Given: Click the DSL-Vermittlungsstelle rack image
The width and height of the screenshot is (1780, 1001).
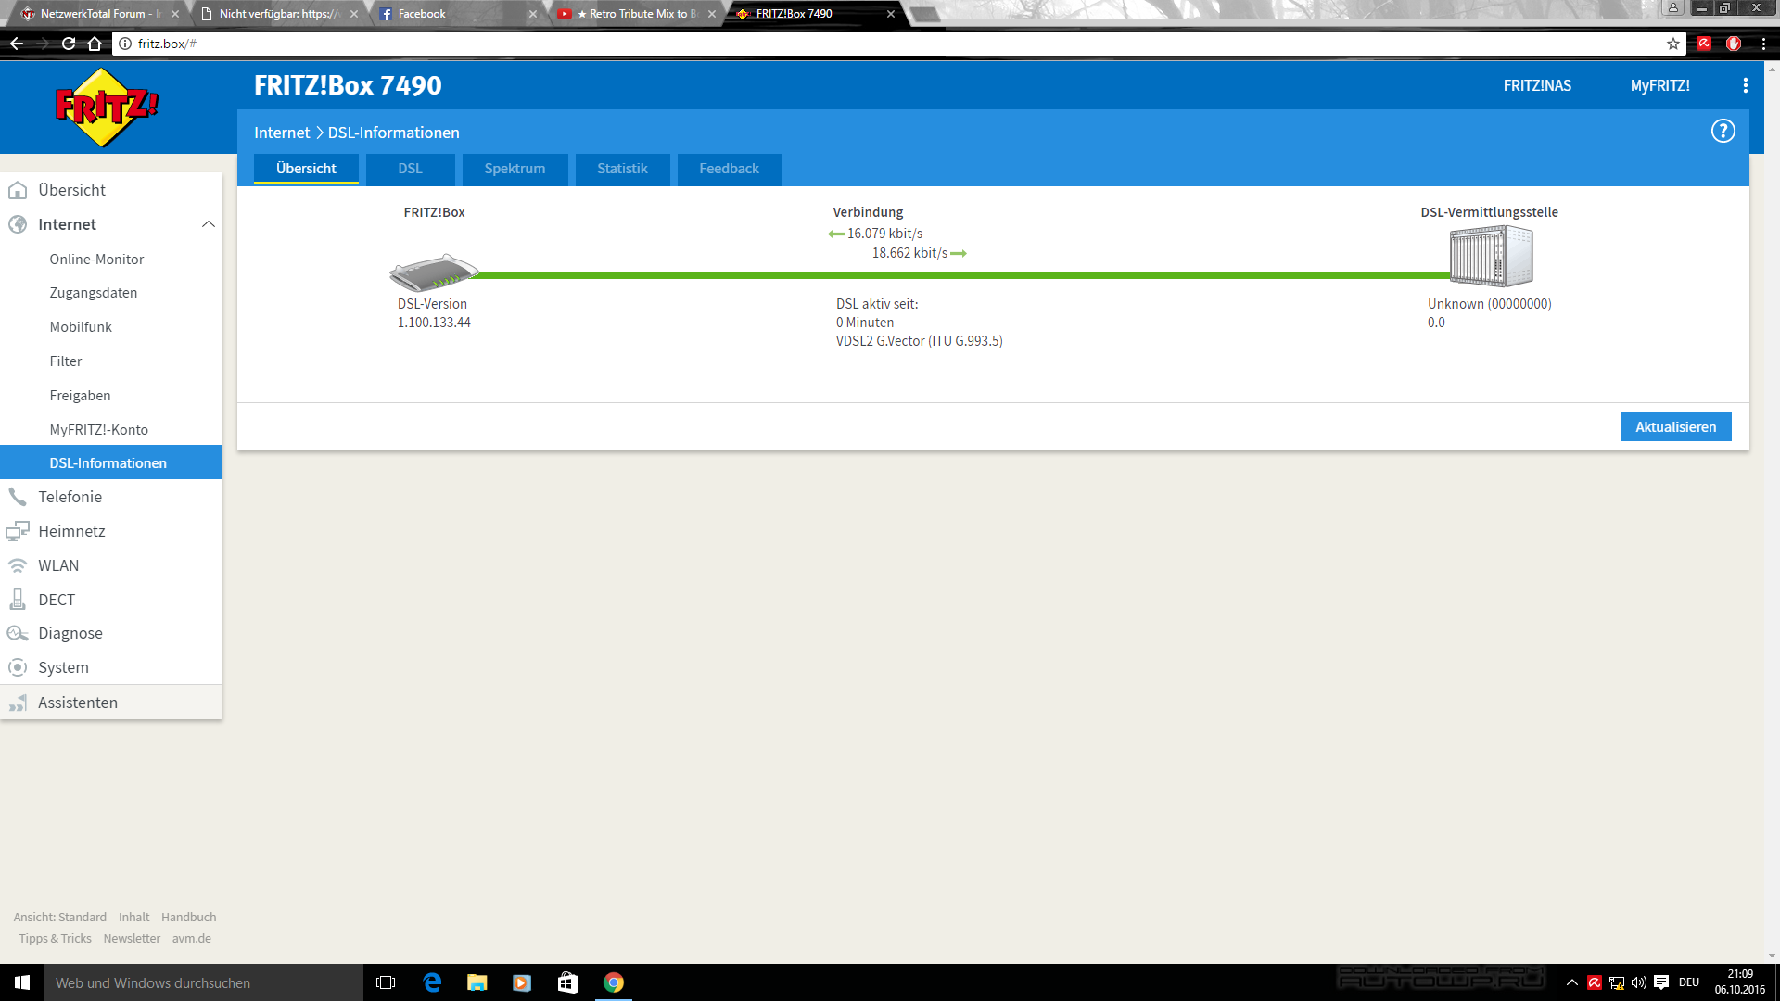Looking at the screenshot, I should (x=1490, y=256).
